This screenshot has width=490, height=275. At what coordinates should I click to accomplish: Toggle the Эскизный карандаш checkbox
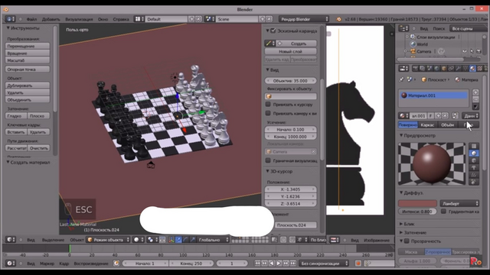tap(273, 31)
